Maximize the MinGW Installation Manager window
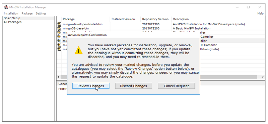This screenshot has height=124, width=268. click(x=248, y=7)
